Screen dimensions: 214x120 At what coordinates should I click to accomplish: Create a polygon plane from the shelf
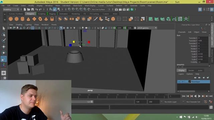coord(34,19)
